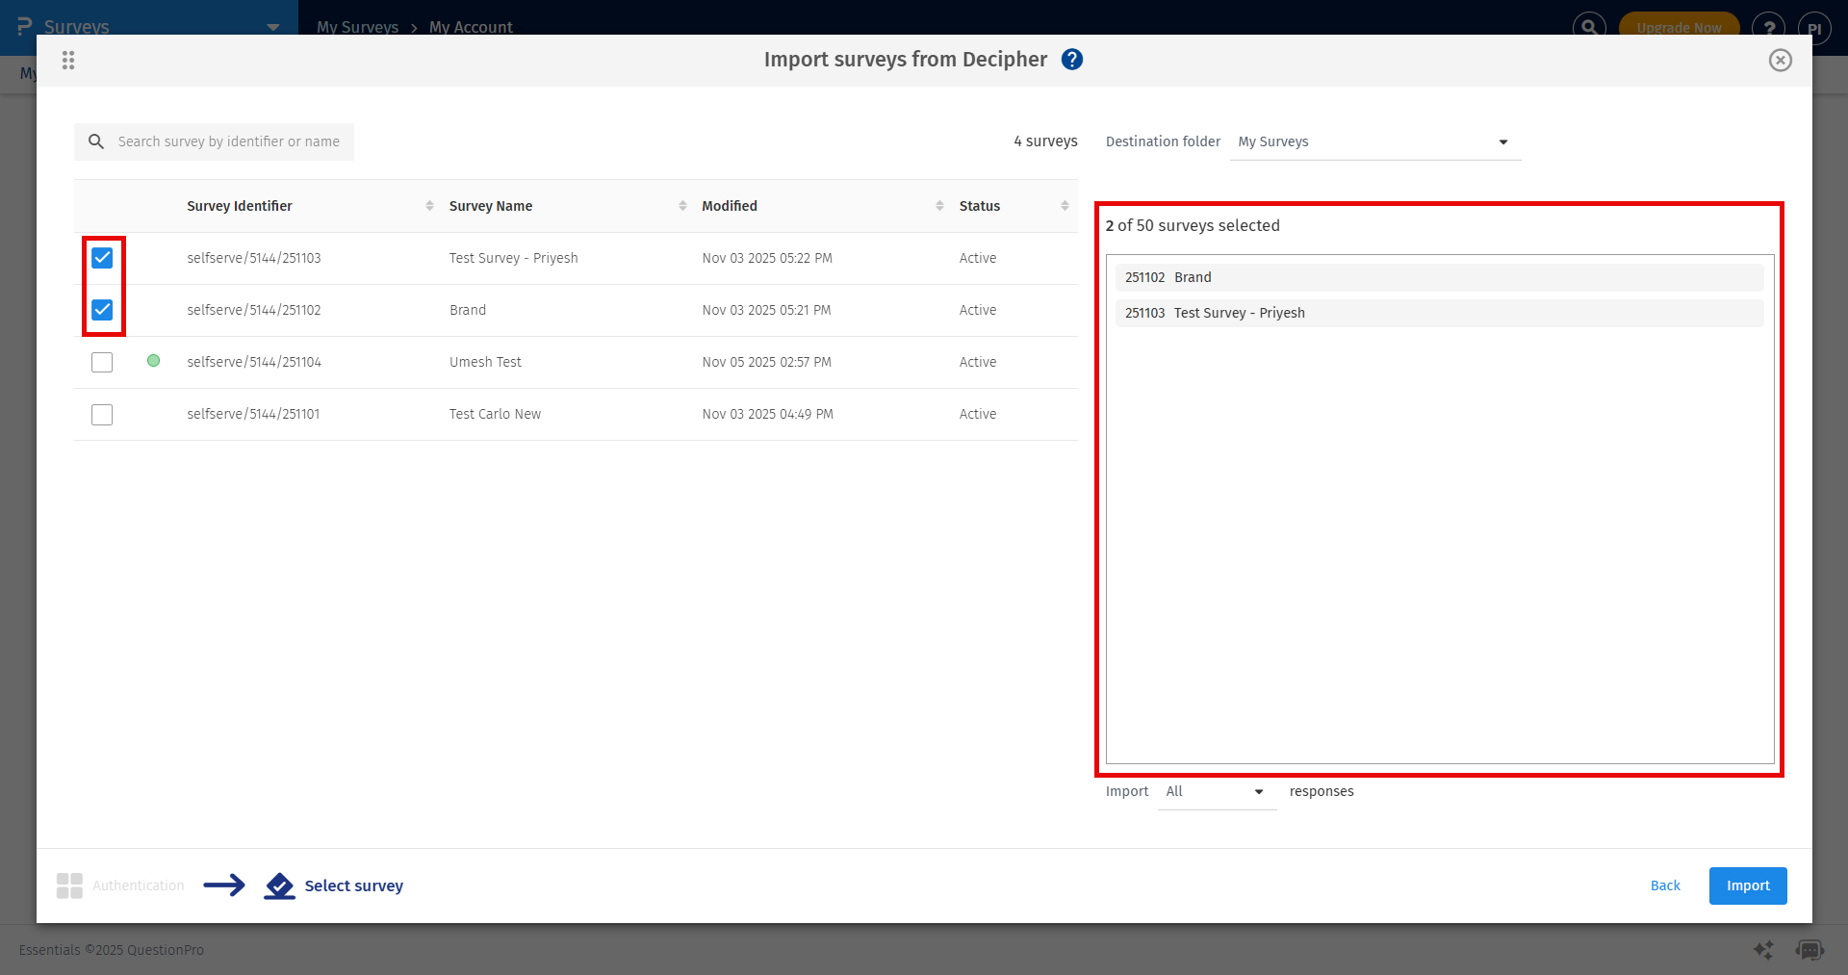Close the Import surveys dialog
This screenshot has width=1848, height=975.
pos(1780,61)
